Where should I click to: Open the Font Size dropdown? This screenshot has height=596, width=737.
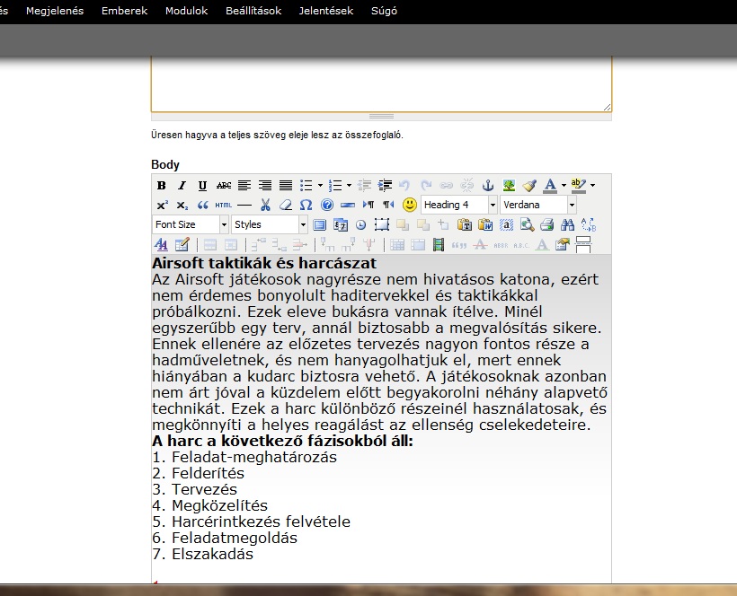coord(191,224)
